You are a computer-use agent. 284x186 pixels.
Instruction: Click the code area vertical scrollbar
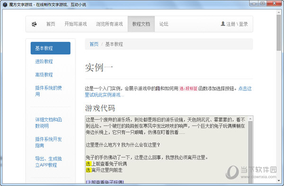250,152
